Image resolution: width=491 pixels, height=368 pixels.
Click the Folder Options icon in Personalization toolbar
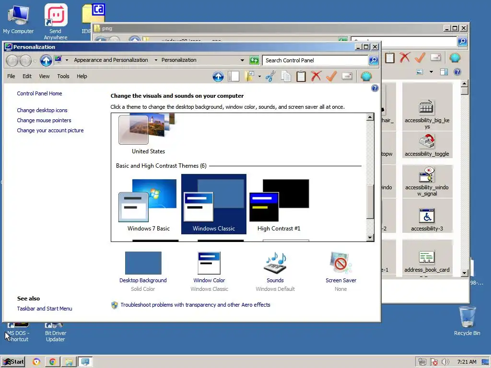249,76
